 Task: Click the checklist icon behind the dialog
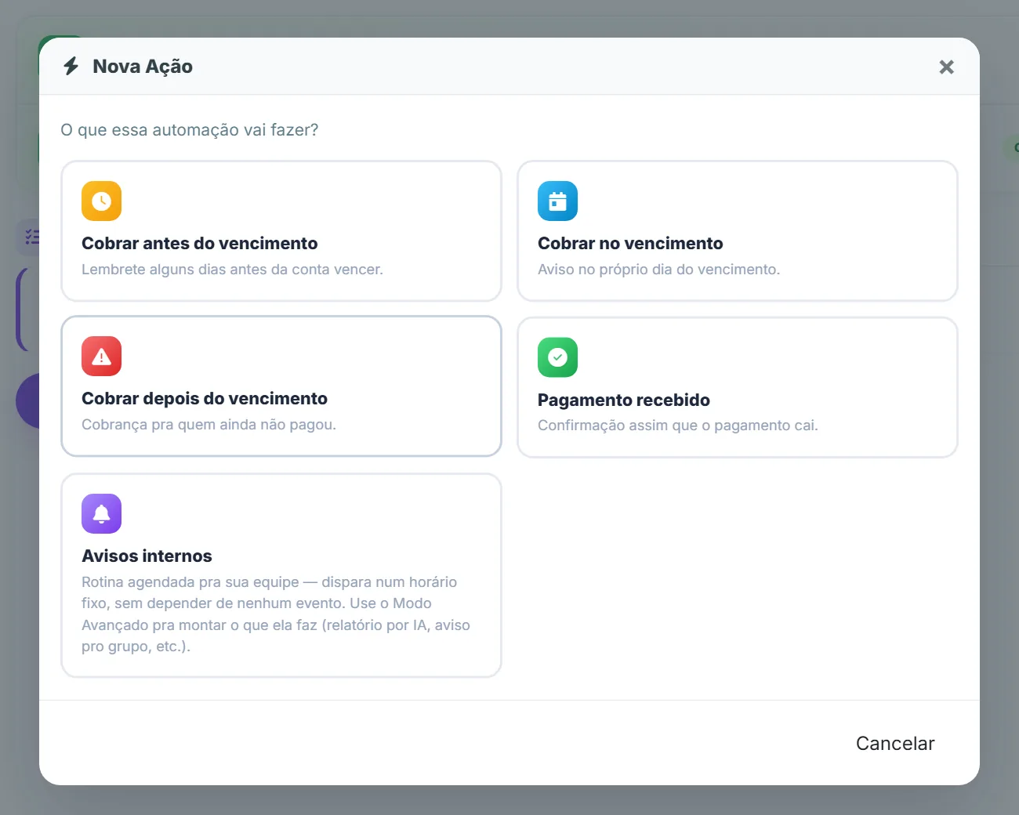click(31, 236)
